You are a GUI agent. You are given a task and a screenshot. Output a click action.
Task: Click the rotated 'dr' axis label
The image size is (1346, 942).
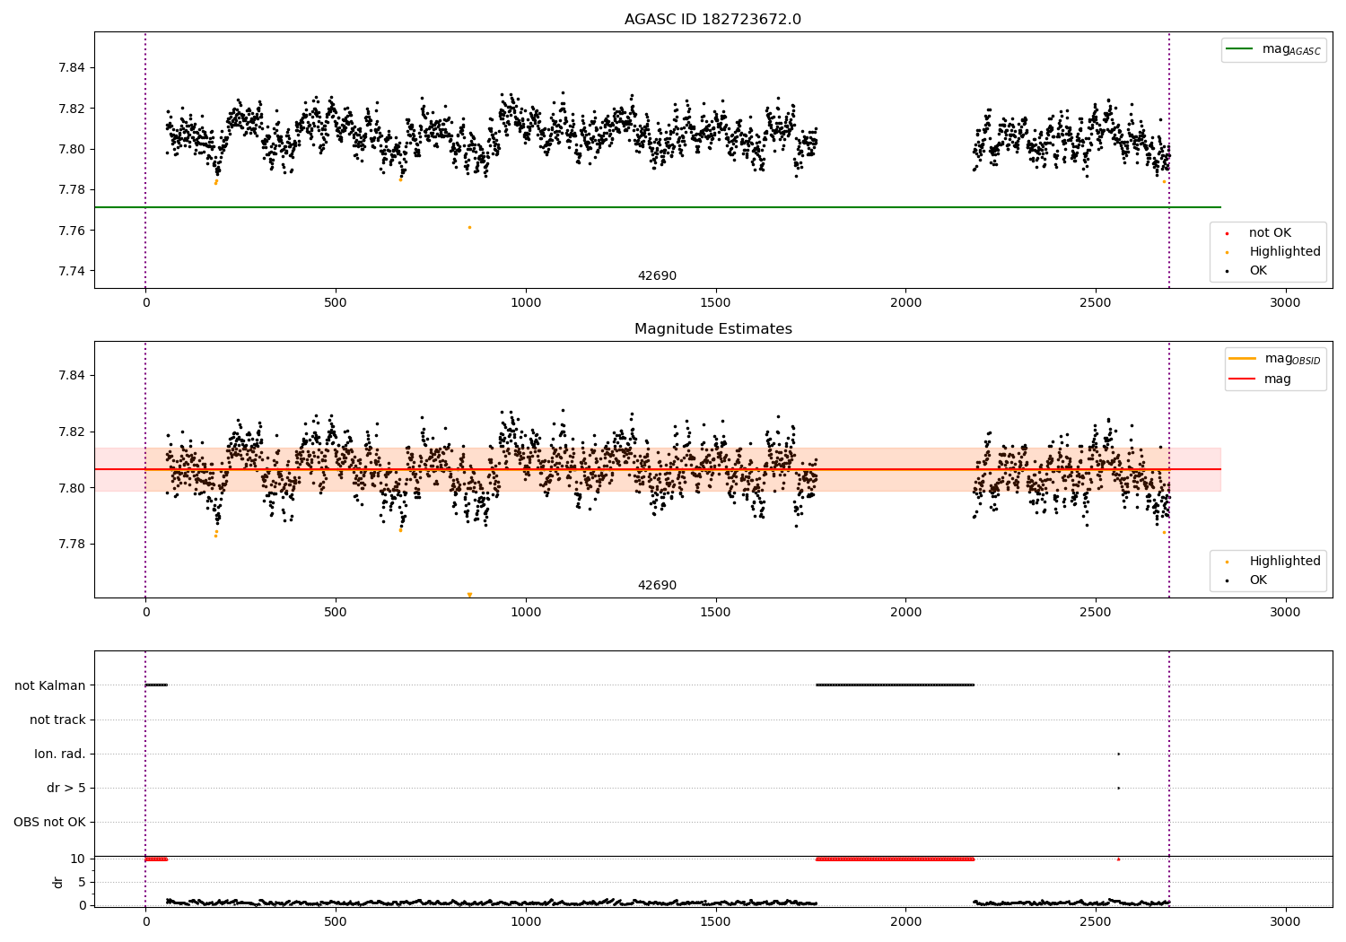coord(58,882)
